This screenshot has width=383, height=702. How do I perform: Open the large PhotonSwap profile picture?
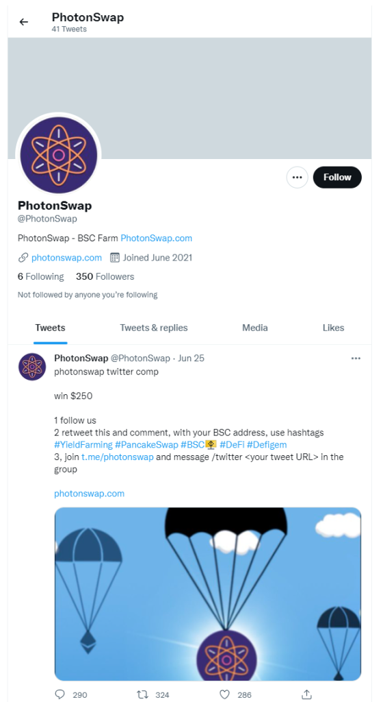[59, 155]
